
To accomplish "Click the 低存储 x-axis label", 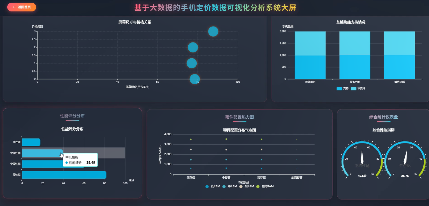I will click(x=191, y=178).
